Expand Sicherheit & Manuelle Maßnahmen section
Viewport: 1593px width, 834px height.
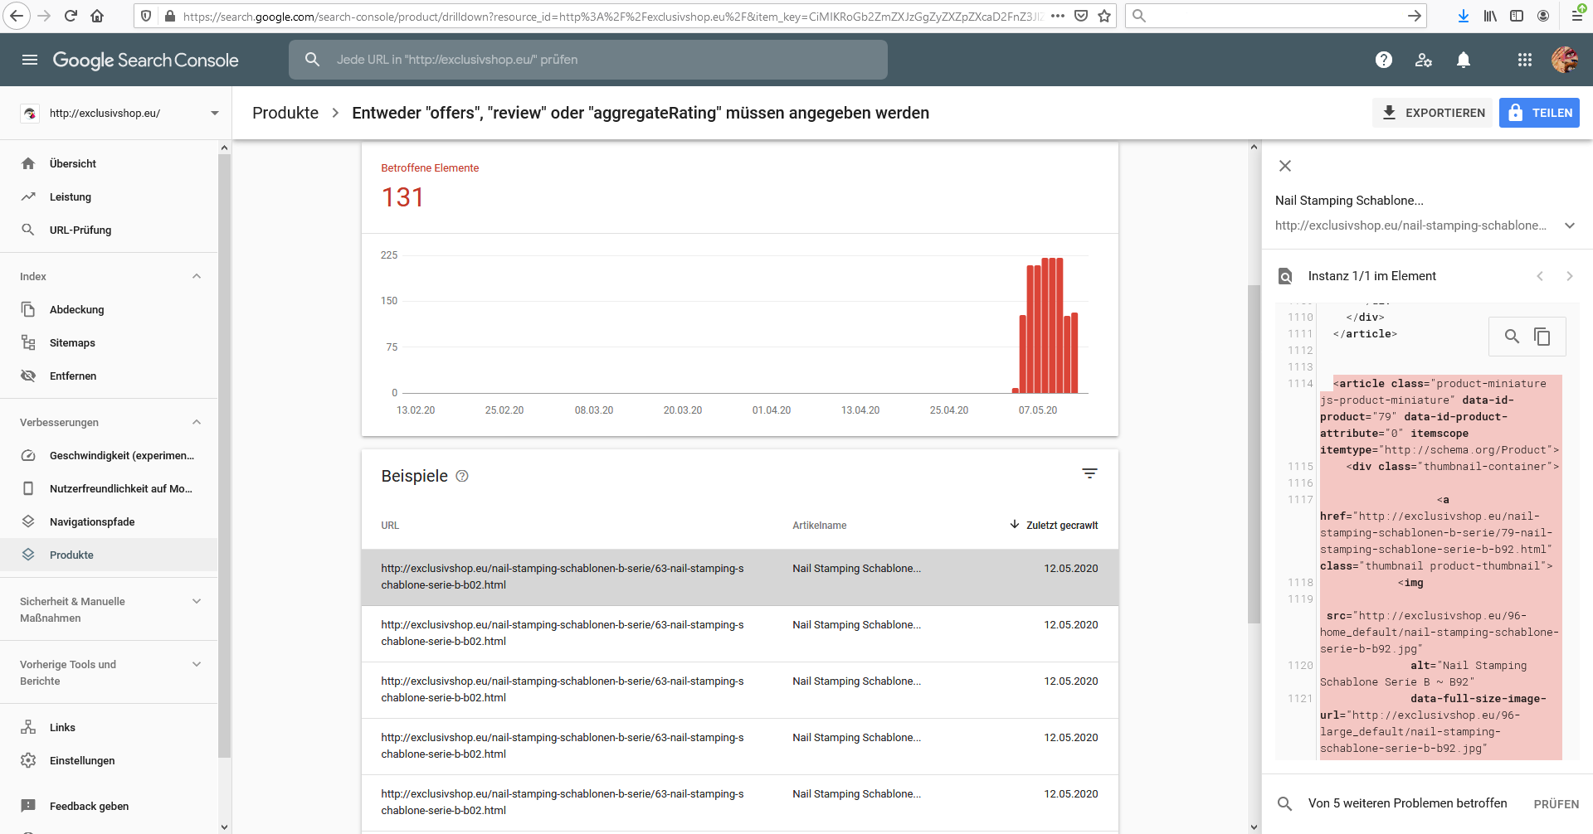tap(197, 602)
